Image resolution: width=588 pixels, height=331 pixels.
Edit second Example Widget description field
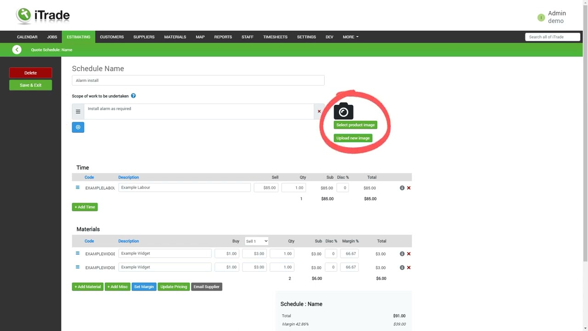click(165, 267)
